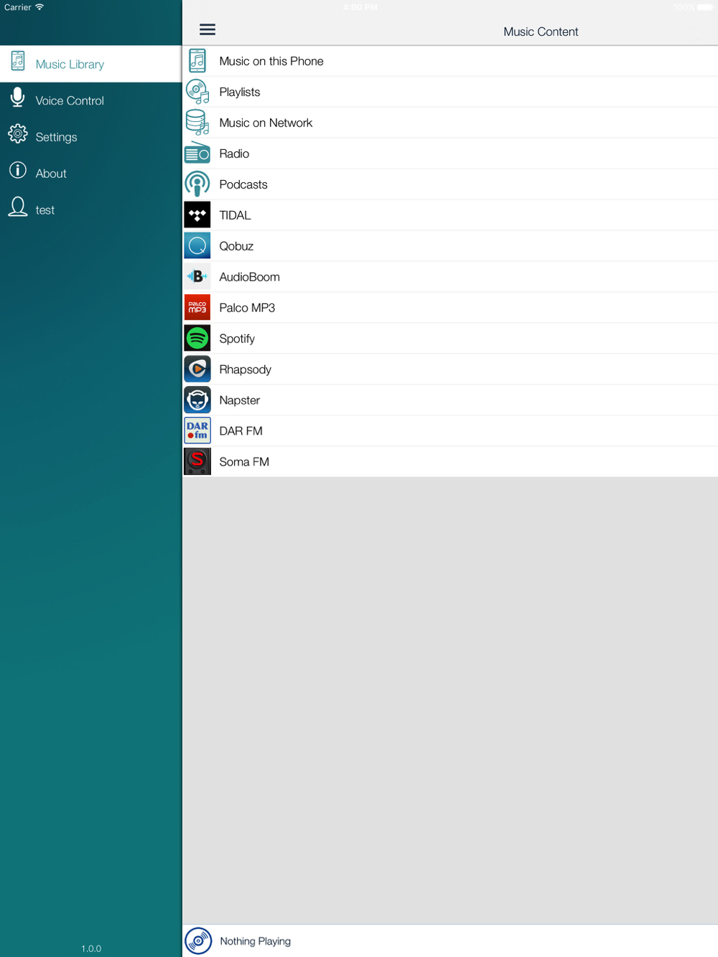Choose the Radio list label
718x957 pixels.
[234, 154]
